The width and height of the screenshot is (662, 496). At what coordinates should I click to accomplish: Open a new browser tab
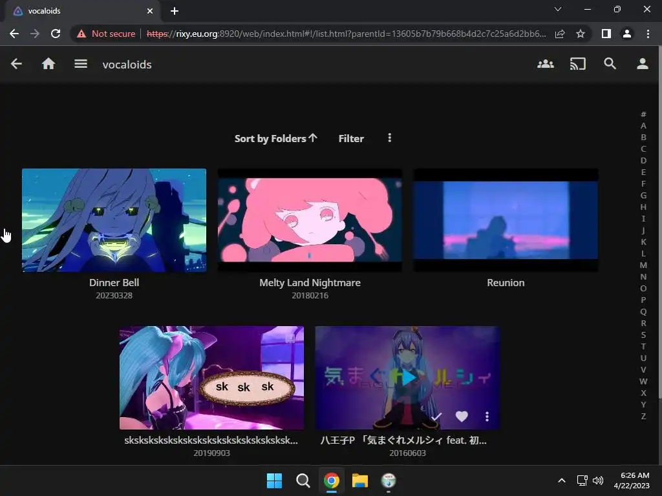pos(175,11)
